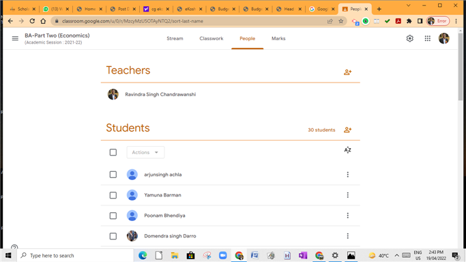Click the Chrome profile Error button

438,21
